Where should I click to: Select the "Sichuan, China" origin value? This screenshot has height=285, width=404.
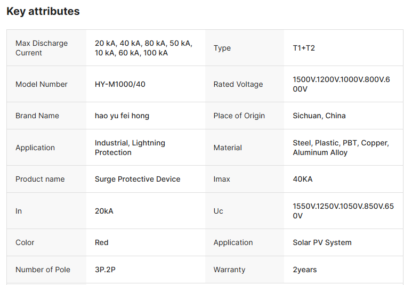click(319, 116)
